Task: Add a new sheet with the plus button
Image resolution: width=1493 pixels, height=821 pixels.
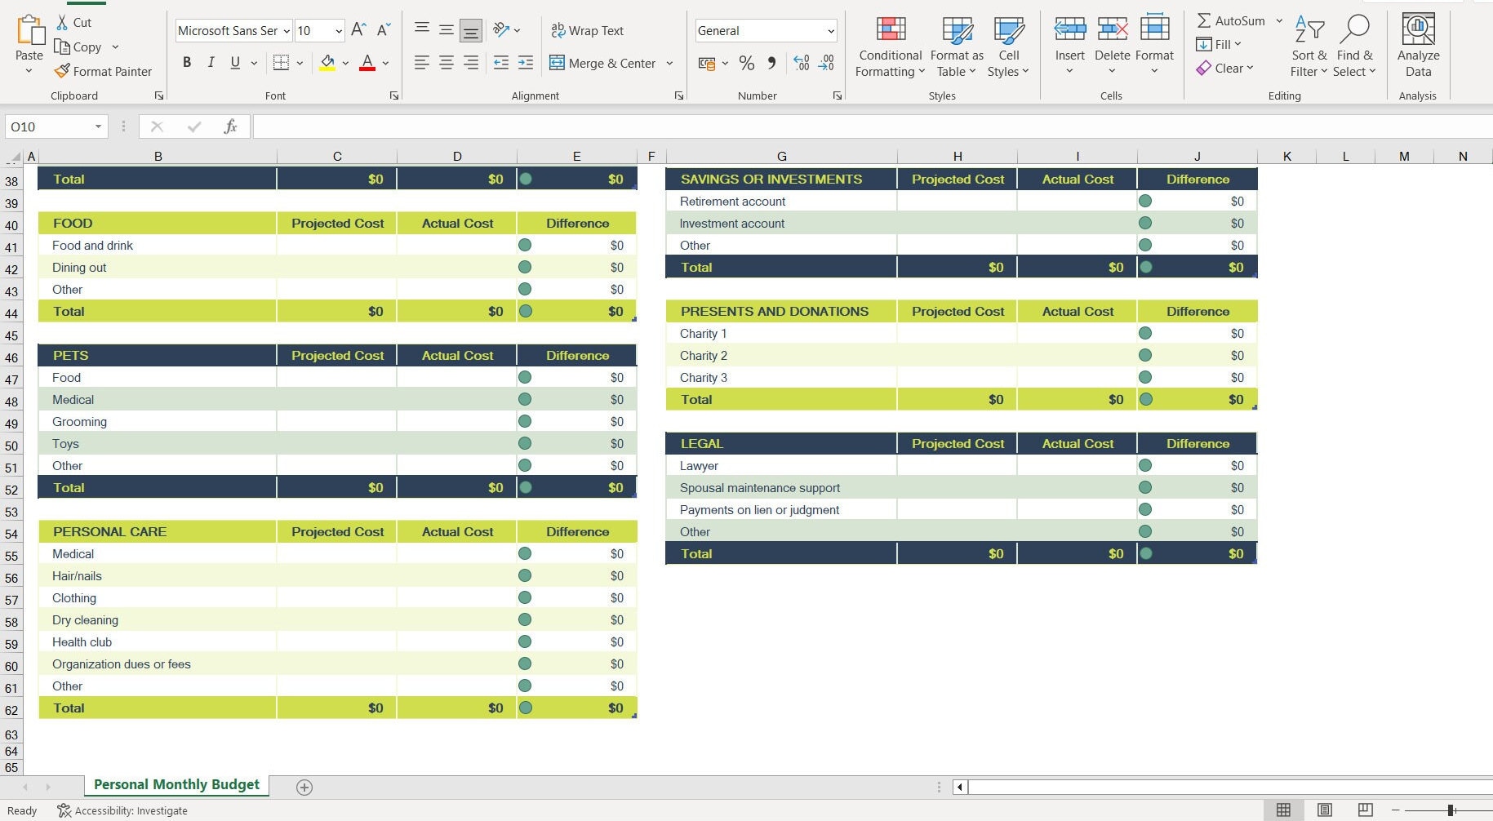Action: (304, 787)
